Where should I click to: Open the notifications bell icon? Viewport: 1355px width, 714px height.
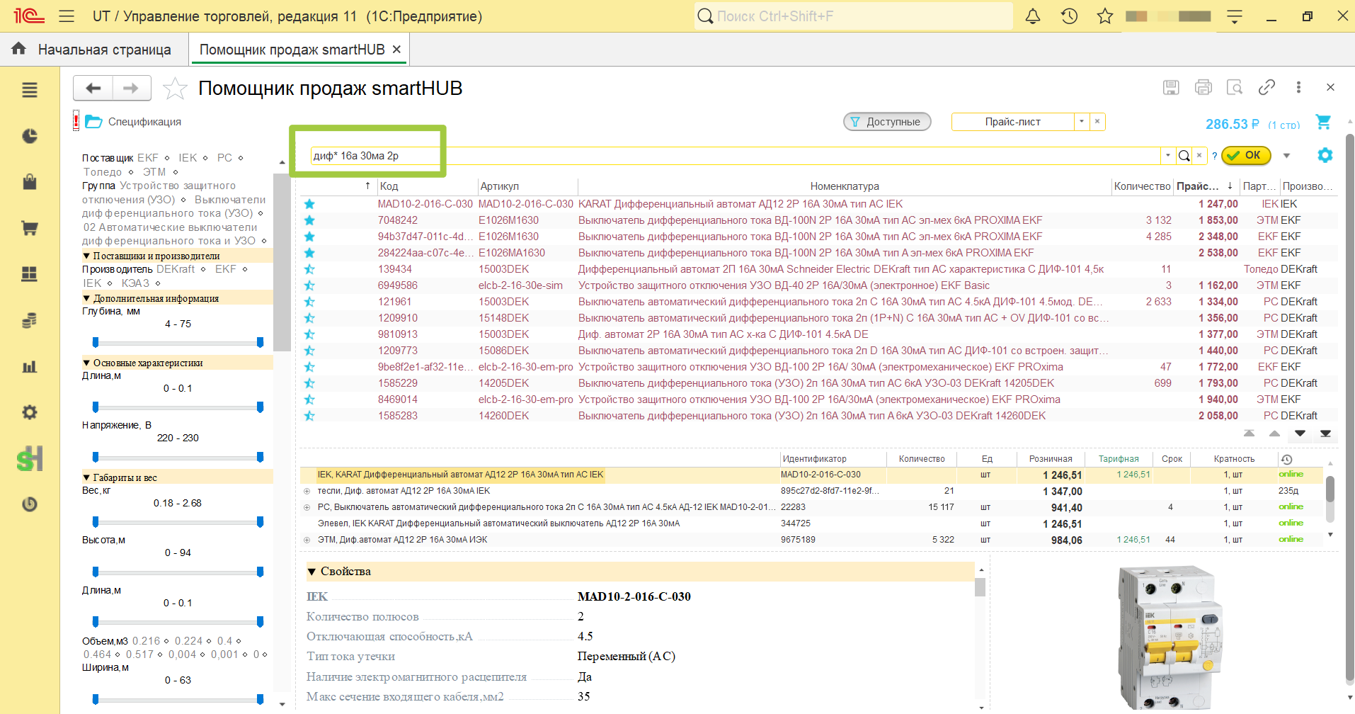coord(1033,16)
